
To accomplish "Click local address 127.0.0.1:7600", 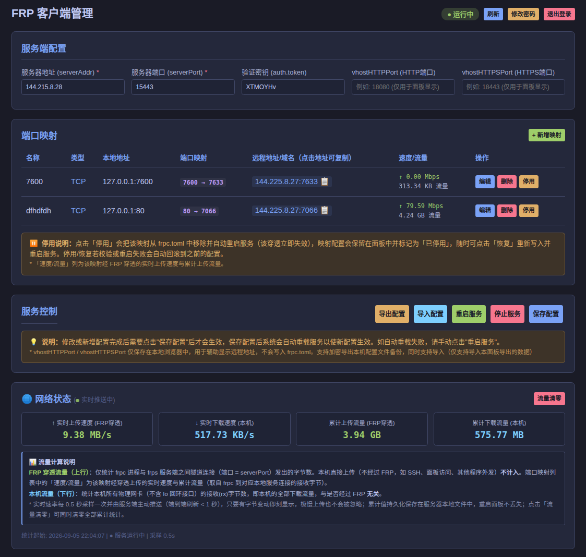I will [x=127, y=181].
